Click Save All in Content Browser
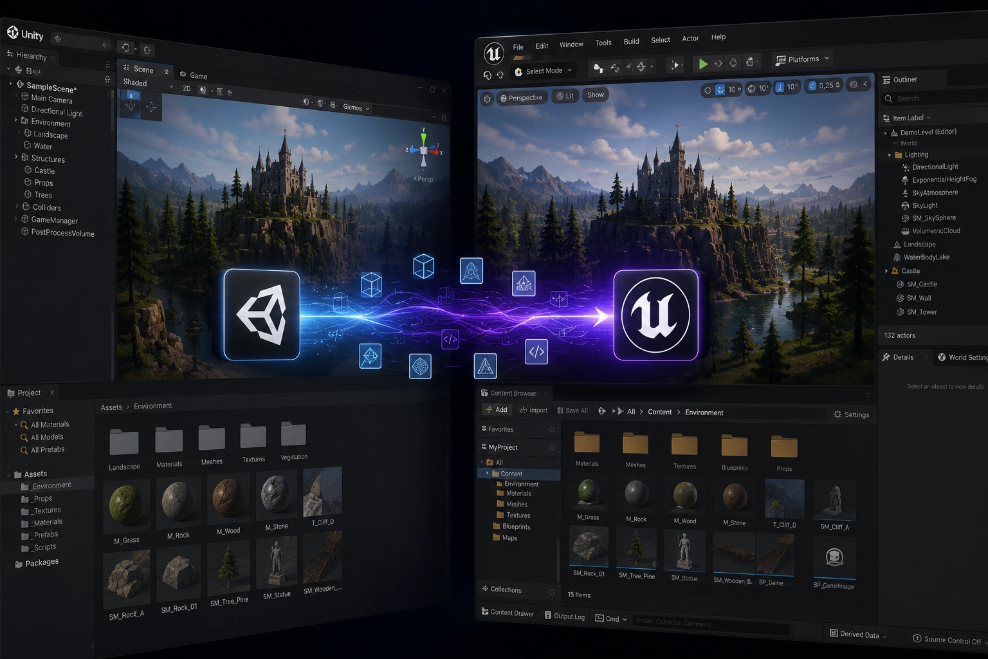988x659 pixels. tap(572, 411)
